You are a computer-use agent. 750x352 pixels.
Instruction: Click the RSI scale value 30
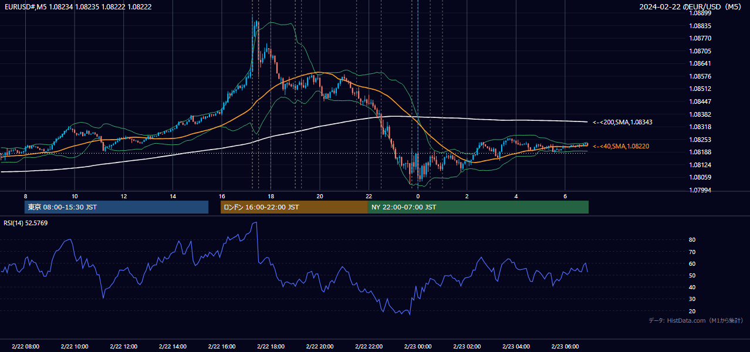pyautogui.click(x=692, y=299)
